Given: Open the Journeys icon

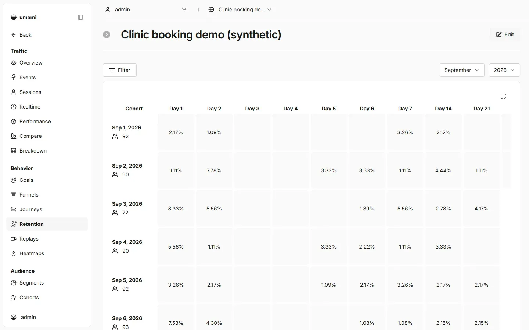Looking at the screenshot, I should 14,209.
